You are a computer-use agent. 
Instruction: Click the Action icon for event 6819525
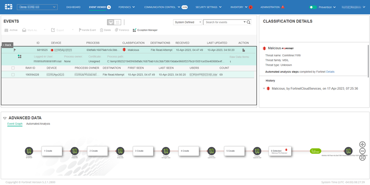pyautogui.click(x=244, y=50)
